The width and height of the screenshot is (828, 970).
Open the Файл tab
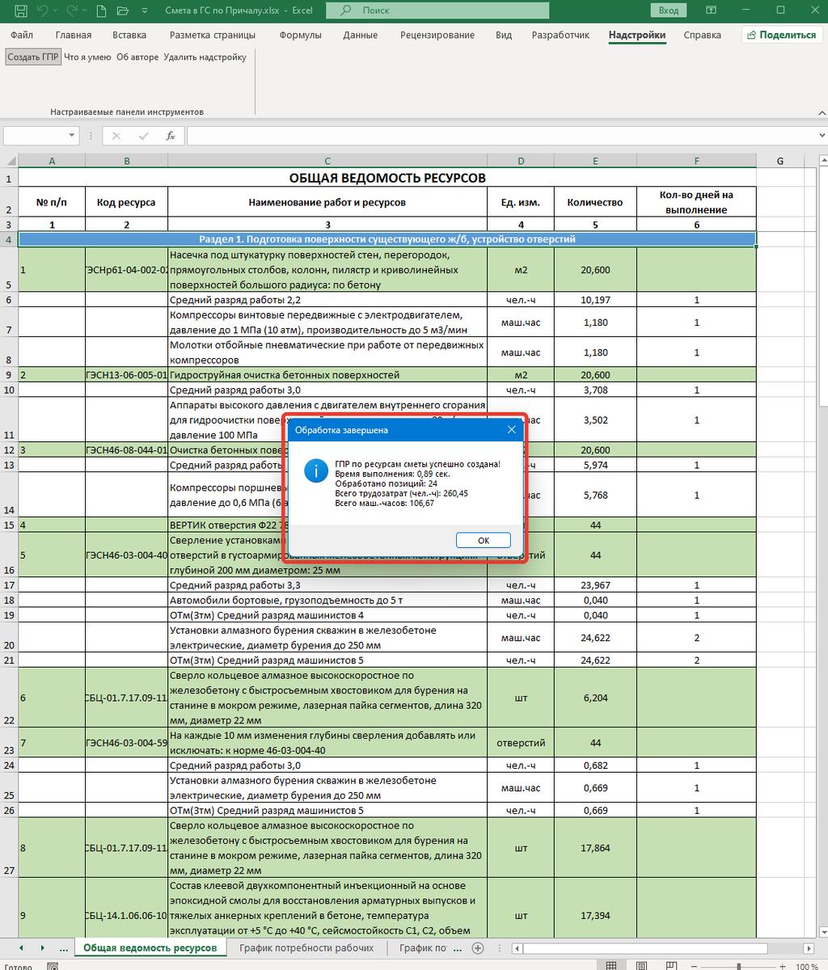pos(23,36)
